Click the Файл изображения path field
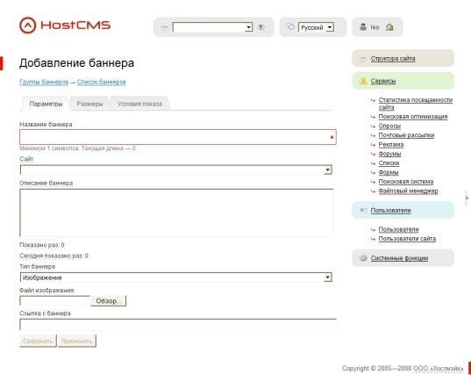The image size is (471, 375). [x=54, y=300]
